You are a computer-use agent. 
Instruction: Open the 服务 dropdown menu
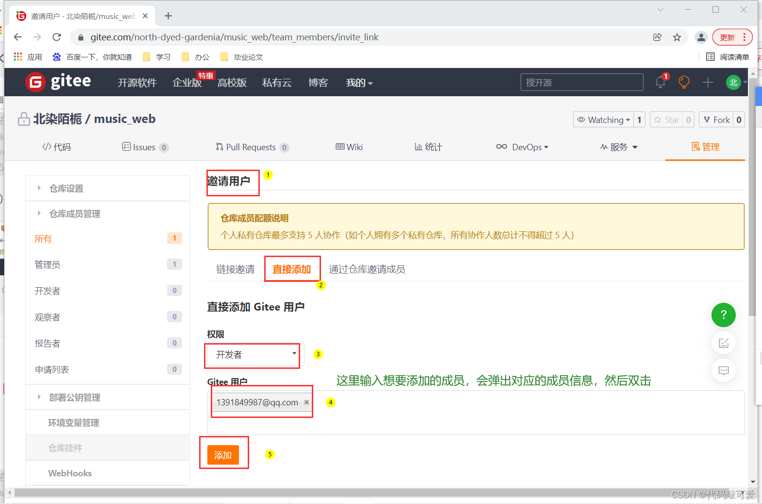click(x=618, y=147)
